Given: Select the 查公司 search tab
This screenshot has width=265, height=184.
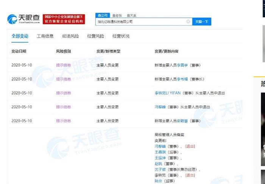Looking at the screenshot, I should click(102, 15).
